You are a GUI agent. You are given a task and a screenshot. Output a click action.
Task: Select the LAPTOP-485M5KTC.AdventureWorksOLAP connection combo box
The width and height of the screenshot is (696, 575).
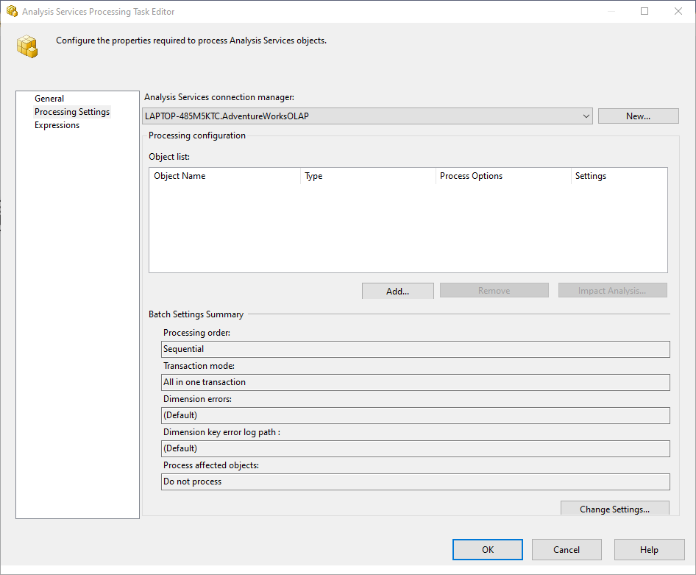(x=361, y=116)
